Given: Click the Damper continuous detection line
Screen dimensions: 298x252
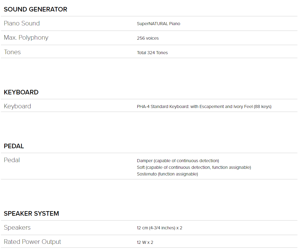Looking at the screenshot, I should 178,161.
